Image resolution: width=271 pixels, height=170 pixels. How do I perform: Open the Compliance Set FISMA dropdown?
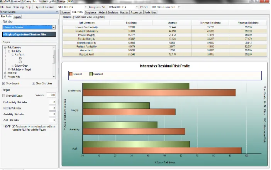[x=137, y=7]
